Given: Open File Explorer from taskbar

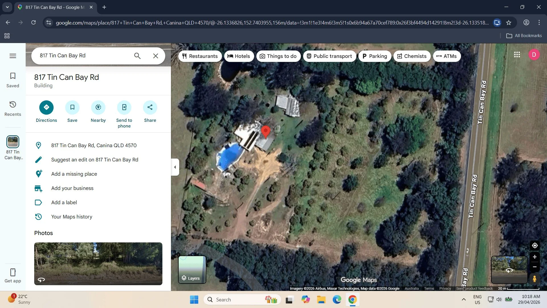Looking at the screenshot, I should coord(321,300).
